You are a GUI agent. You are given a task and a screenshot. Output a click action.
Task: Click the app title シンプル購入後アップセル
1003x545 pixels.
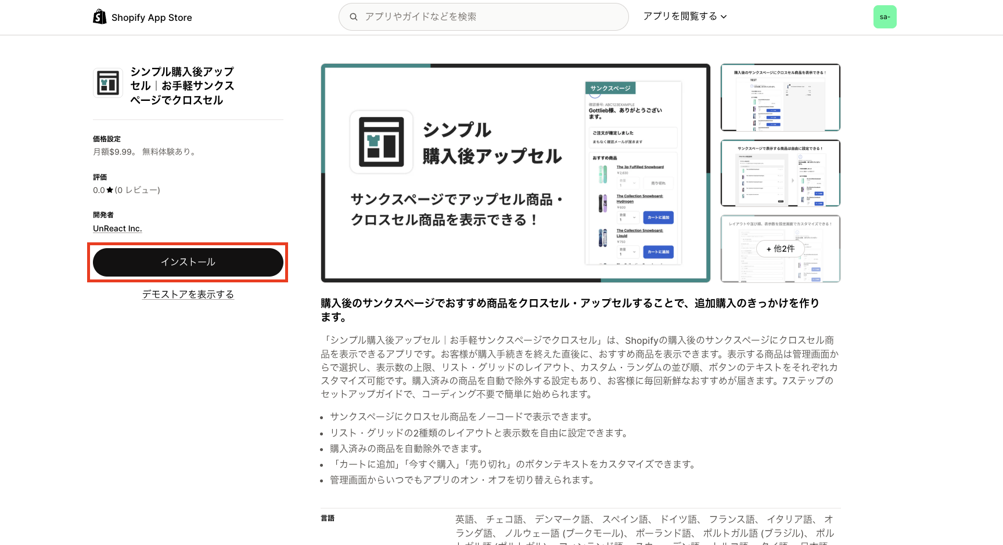(x=182, y=86)
